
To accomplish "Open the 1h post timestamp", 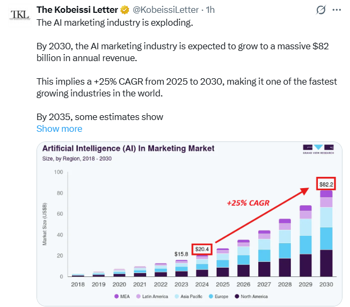I will pyautogui.click(x=210, y=10).
